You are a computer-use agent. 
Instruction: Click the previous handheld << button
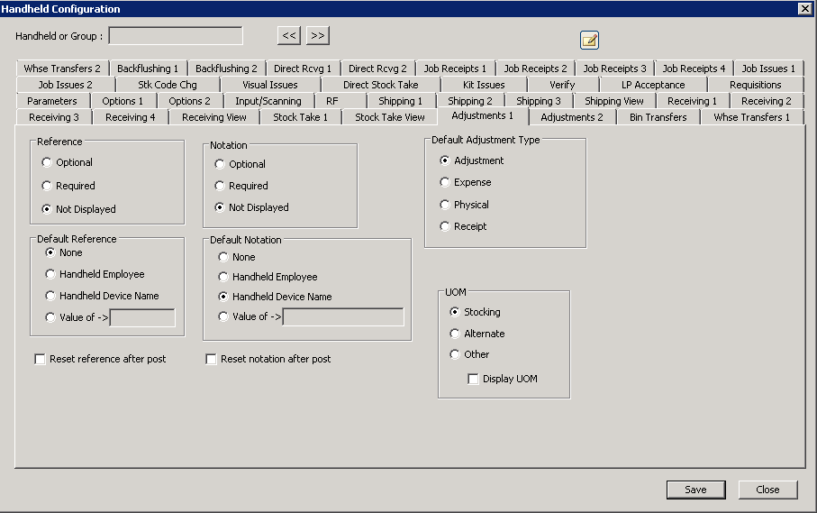tap(288, 36)
